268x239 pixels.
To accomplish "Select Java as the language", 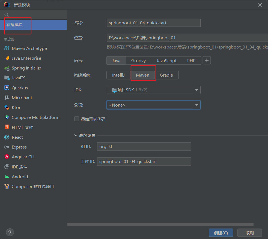I will click(x=116, y=60).
